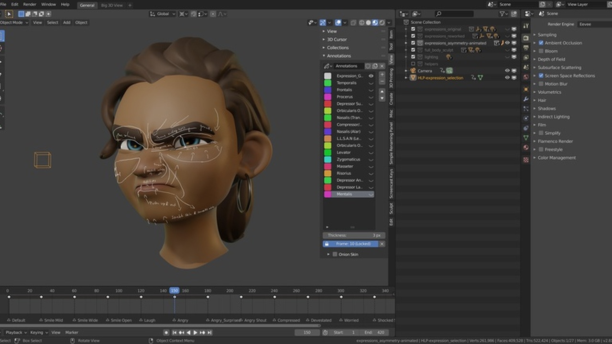
Task: Play the animation forward
Action: coord(195,333)
